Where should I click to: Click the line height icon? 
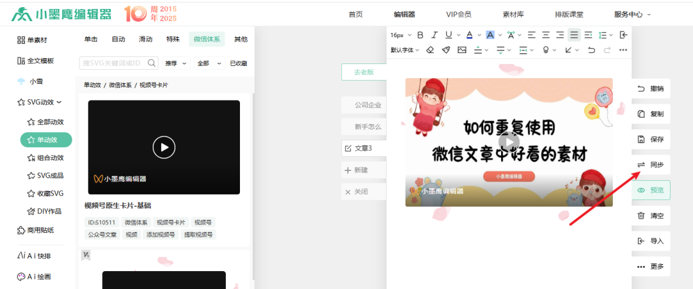603,35
